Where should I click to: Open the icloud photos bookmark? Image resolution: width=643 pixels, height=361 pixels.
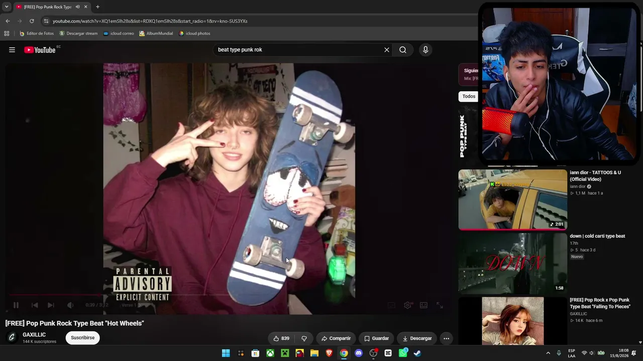coord(195,34)
